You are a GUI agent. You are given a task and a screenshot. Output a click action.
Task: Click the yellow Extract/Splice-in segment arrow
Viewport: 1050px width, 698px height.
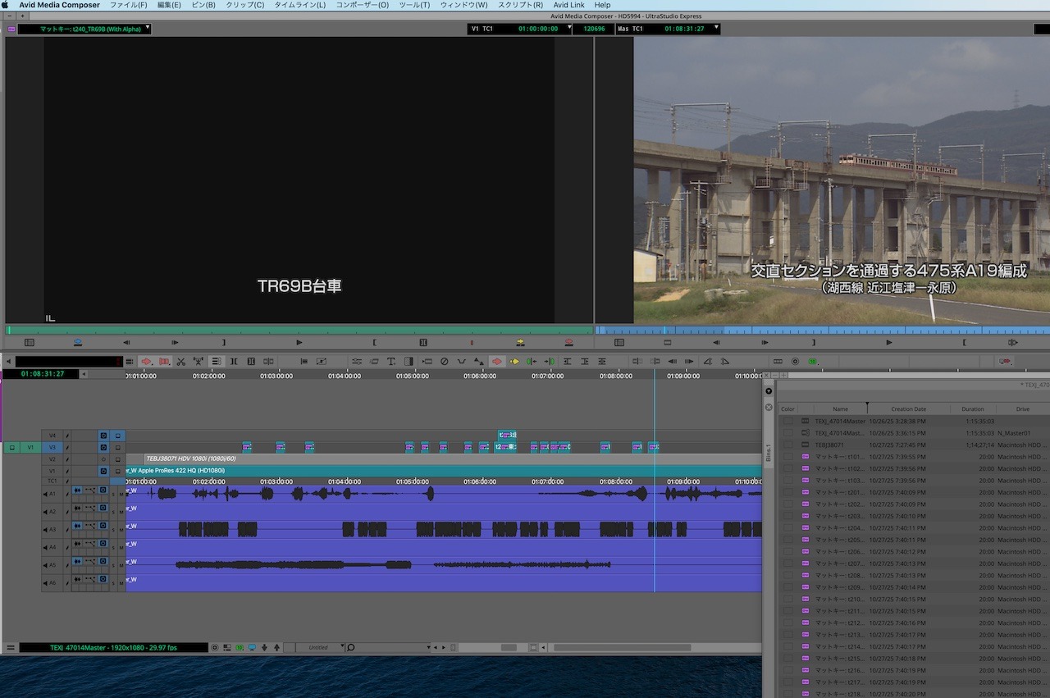(x=514, y=361)
